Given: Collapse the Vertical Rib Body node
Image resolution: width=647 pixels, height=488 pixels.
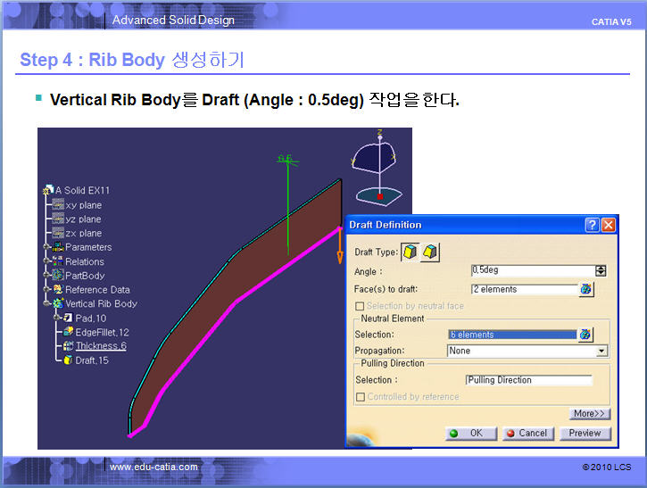Looking at the screenshot, I should (46, 303).
